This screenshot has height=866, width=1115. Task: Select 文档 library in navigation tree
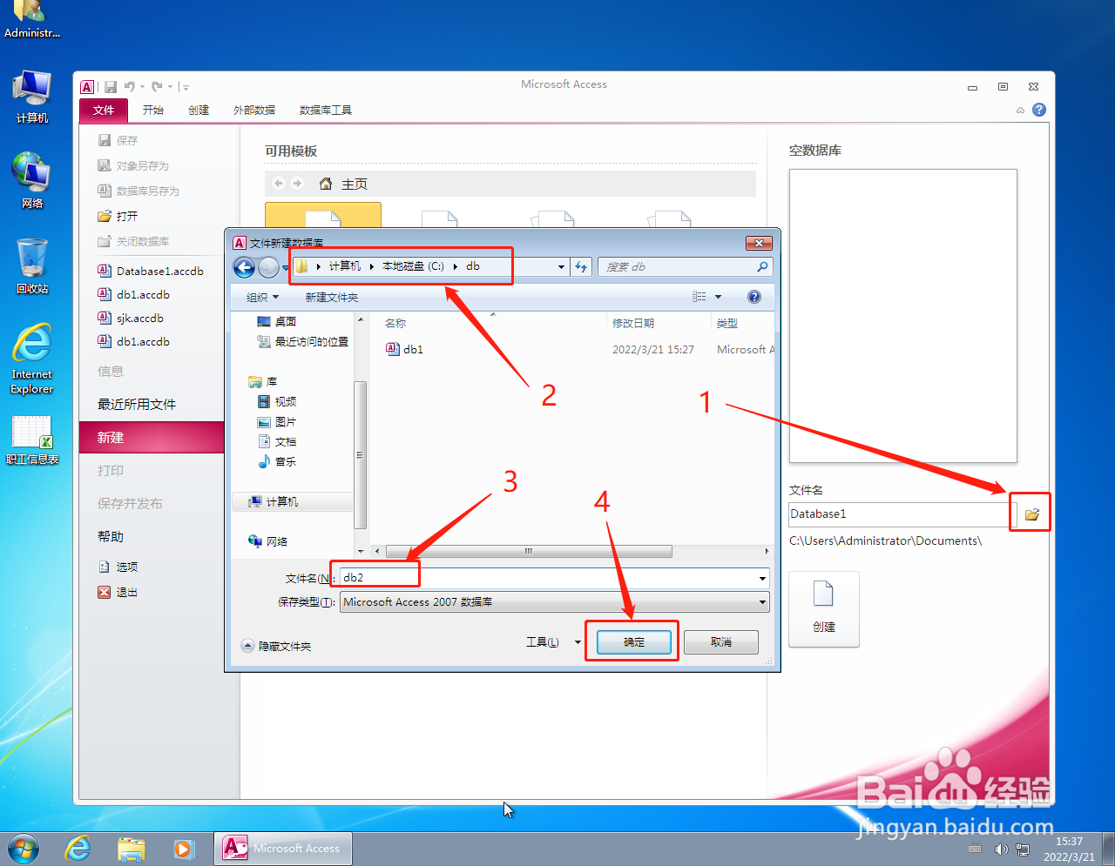pyautogui.click(x=277, y=441)
